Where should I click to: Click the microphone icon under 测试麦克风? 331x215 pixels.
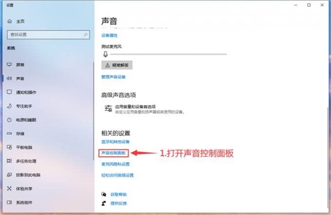click(106, 54)
